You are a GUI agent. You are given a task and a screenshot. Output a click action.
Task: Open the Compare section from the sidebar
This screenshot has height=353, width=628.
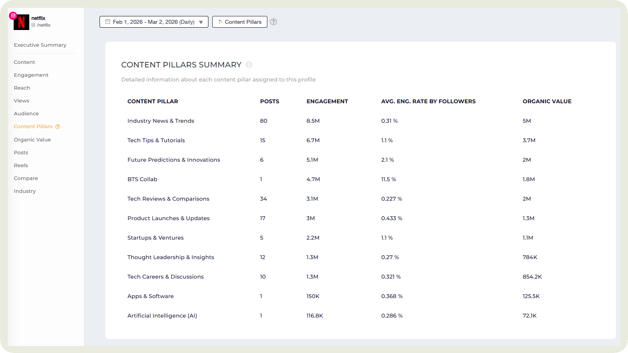pos(26,178)
